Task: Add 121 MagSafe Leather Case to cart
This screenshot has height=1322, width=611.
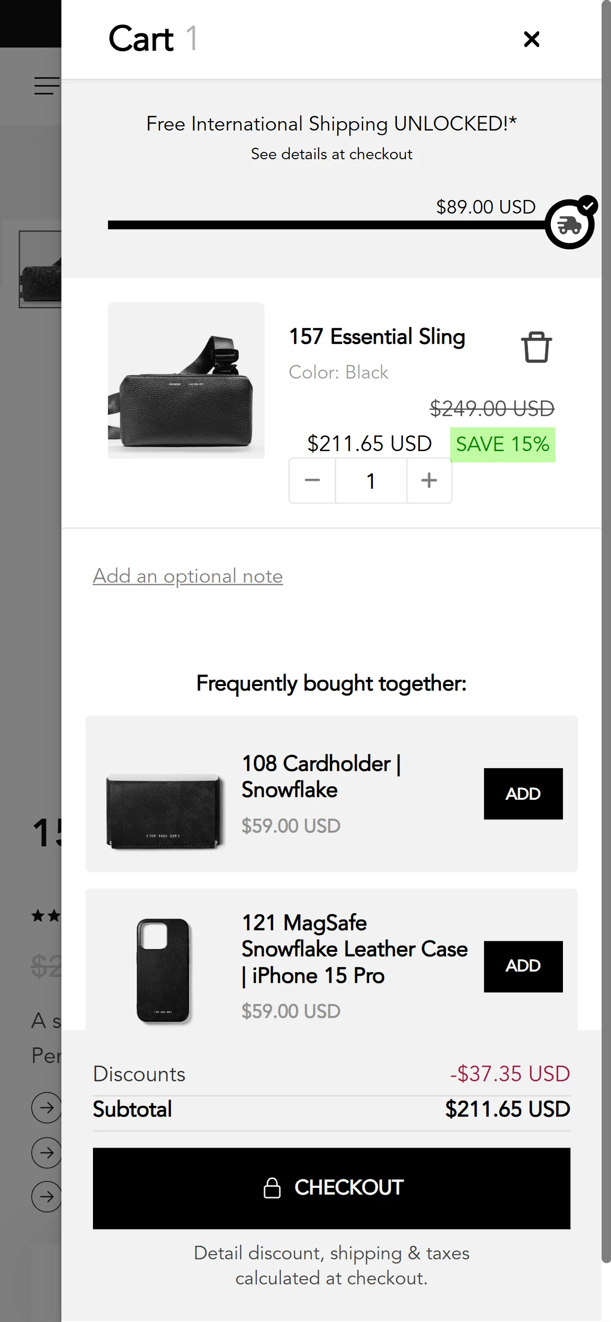Action: point(523,966)
